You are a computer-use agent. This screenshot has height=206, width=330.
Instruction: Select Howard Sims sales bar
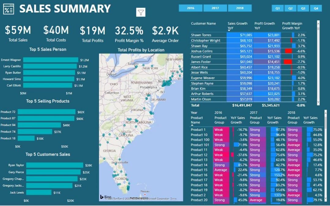point(49,79)
